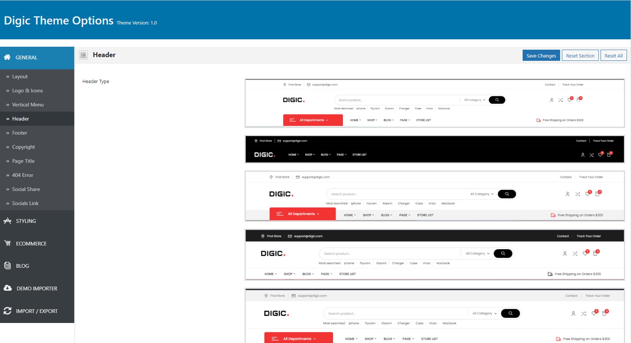
Task: Click the Header section panel icon
Action: pyautogui.click(x=84, y=55)
